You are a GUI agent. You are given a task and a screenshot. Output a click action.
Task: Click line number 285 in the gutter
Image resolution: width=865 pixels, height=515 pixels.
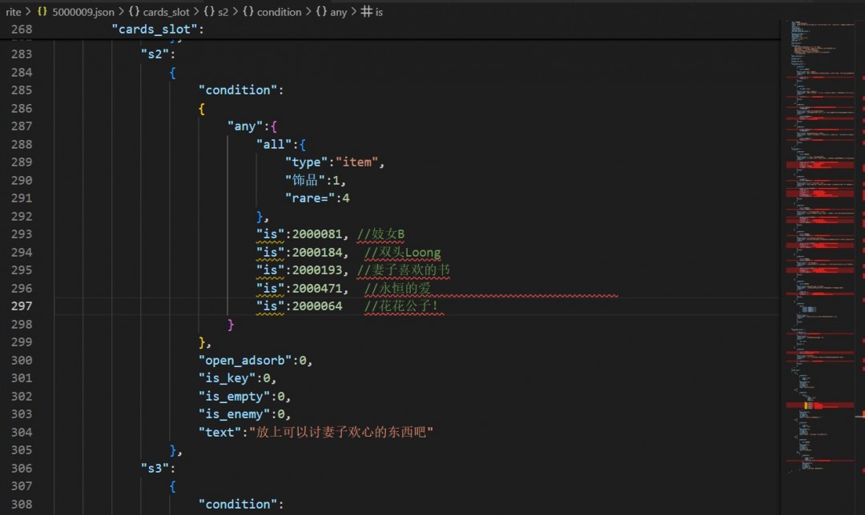22,90
